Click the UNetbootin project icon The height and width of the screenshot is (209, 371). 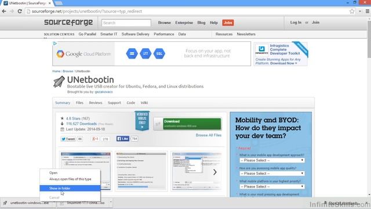click(59, 82)
